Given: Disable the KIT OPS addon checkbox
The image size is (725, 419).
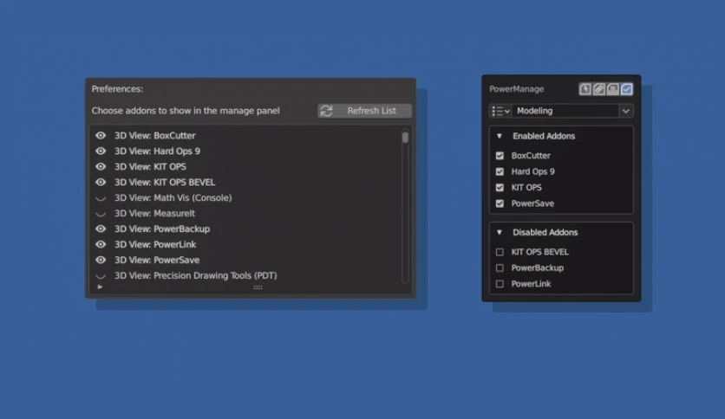Looking at the screenshot, I should coord(500,187).
